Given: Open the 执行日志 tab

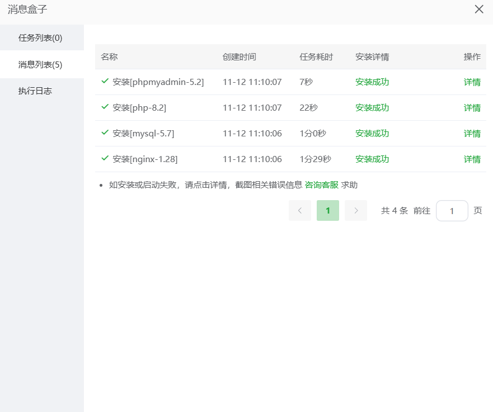Looking at the screenshot, I should (x=35, y=91).
